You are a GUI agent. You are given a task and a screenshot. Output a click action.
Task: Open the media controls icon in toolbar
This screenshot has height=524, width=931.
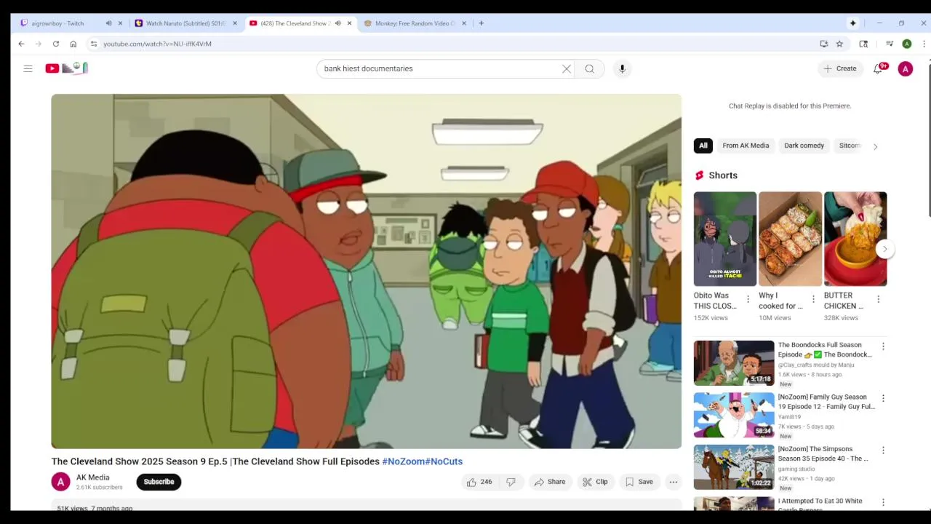[x=889, y=44]
